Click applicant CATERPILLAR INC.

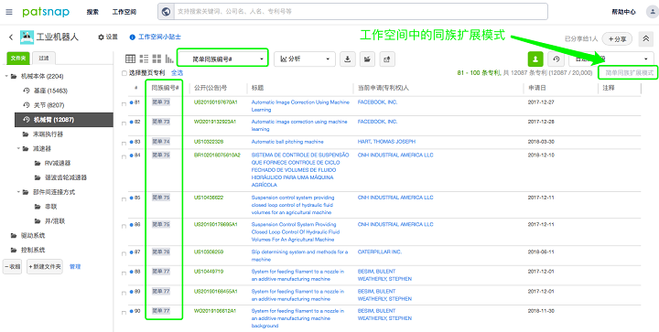click(x=380, y=252)
